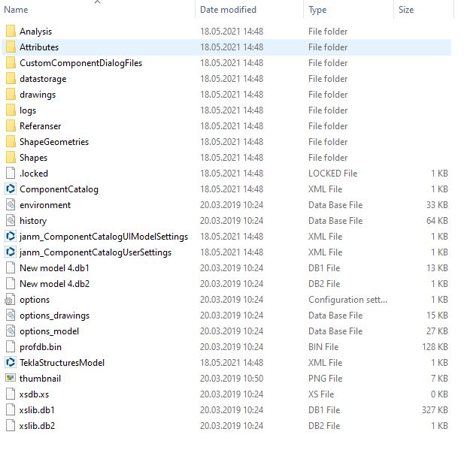
Task: Select the Attributes folder icon
Action: 11,47
